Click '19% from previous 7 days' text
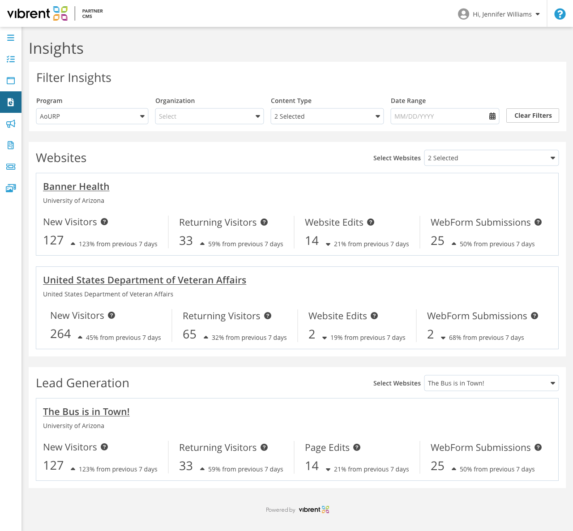The image size is (573, 531). [x=368, y=338]
